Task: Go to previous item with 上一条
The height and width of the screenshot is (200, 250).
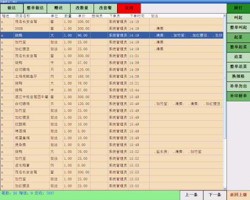Action: pyautogui.click(x=192, y=195)
